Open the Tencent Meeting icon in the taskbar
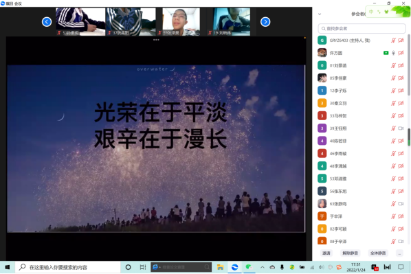Screen dimensions: 411x274 click(x=234, y=267)
